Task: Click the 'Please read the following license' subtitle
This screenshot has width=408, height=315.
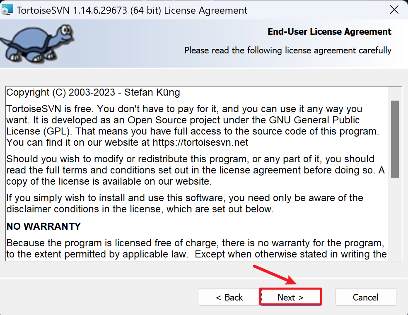Action: point(288,50)
